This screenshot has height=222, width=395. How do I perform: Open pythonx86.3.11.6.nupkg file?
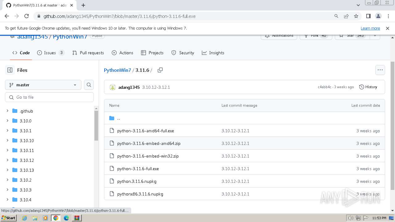[x=140, y=194]
